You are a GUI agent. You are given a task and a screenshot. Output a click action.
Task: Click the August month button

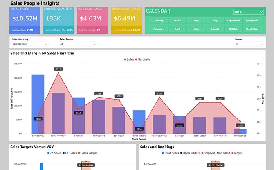[x=215, y=29]
